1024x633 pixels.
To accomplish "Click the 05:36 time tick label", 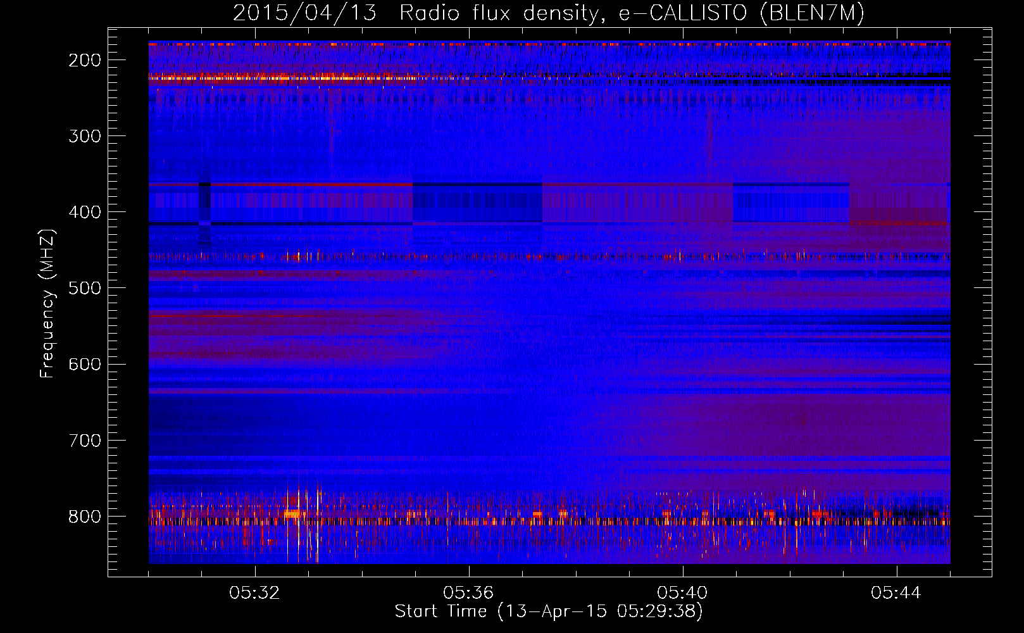I will (468, 593).
